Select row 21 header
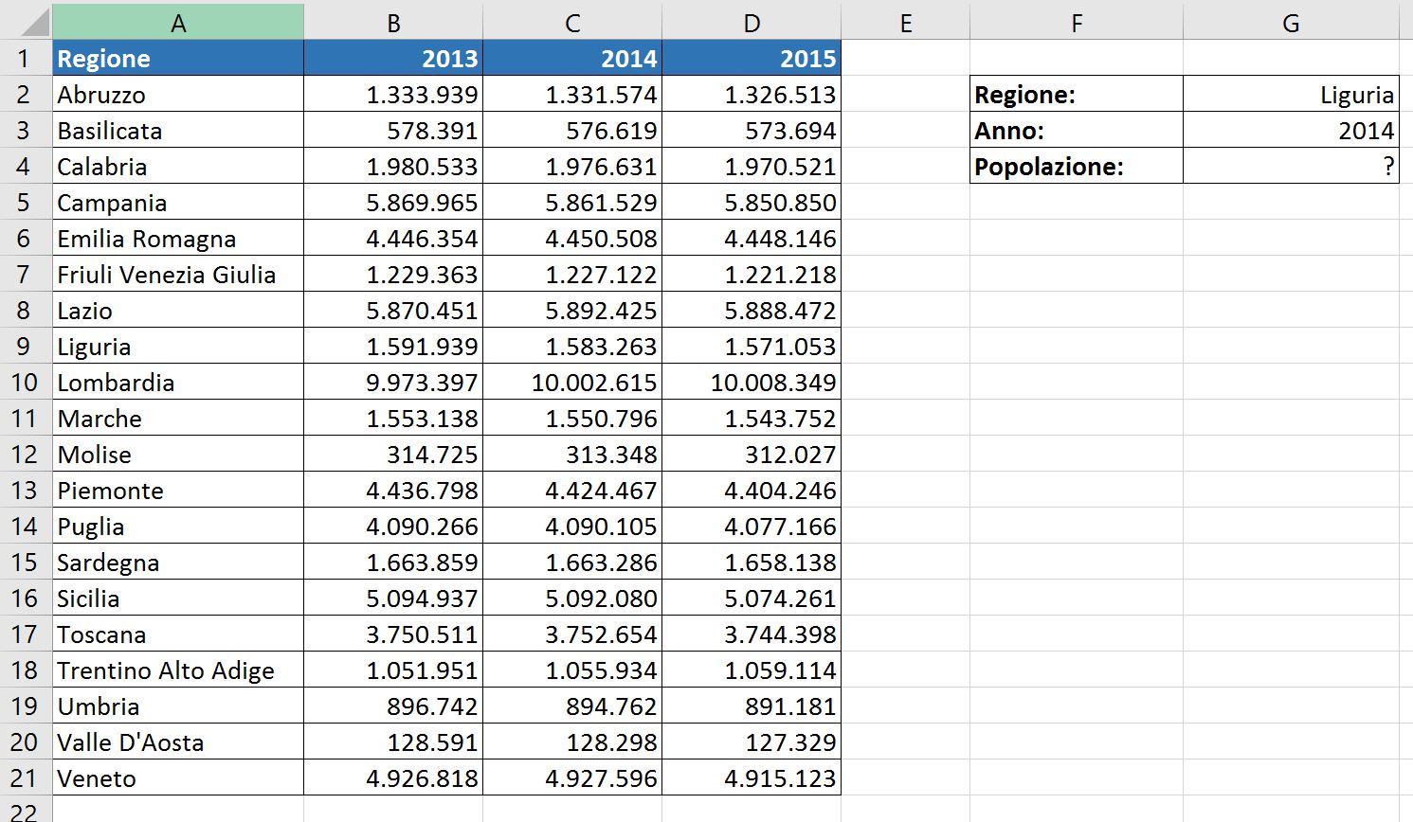The image size is (1413, 822). pos(26,778)
